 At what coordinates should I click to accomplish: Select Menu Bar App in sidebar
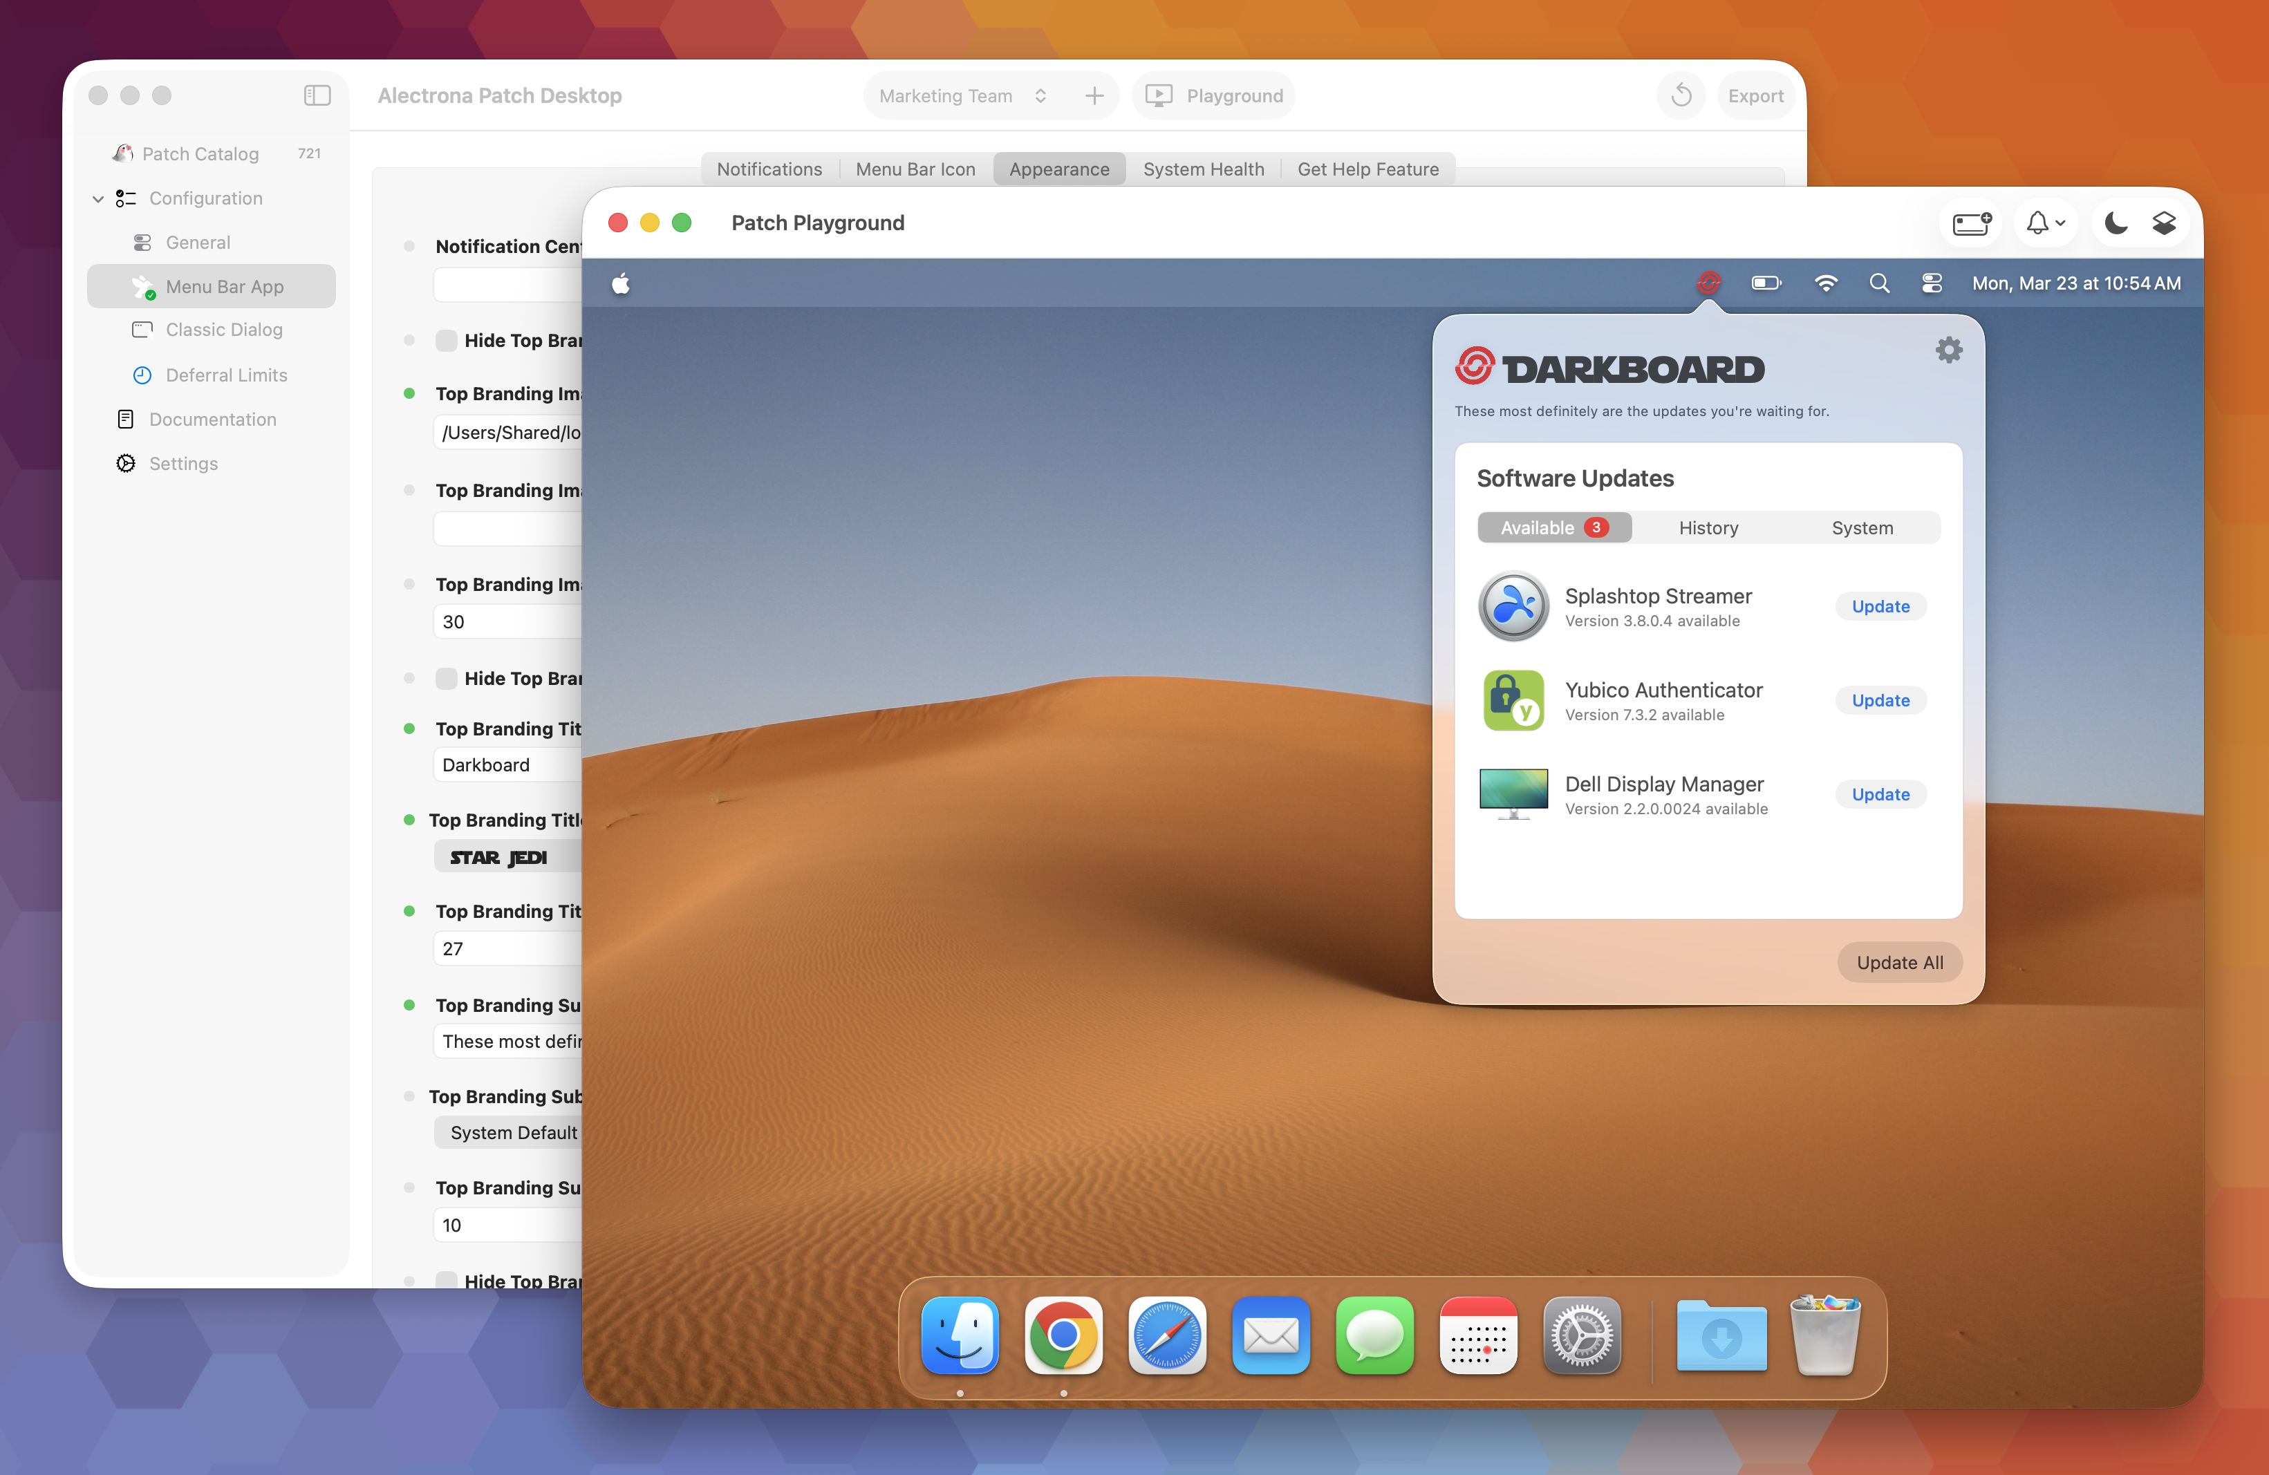[212, 286]
